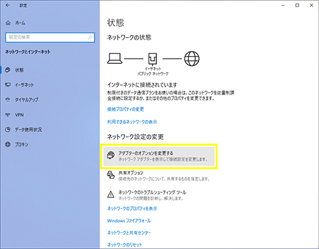Go back with the arrow icon

[x=8, y=6]
